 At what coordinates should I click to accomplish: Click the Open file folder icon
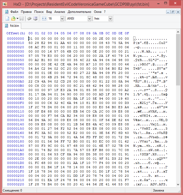[x=13, y=19]
